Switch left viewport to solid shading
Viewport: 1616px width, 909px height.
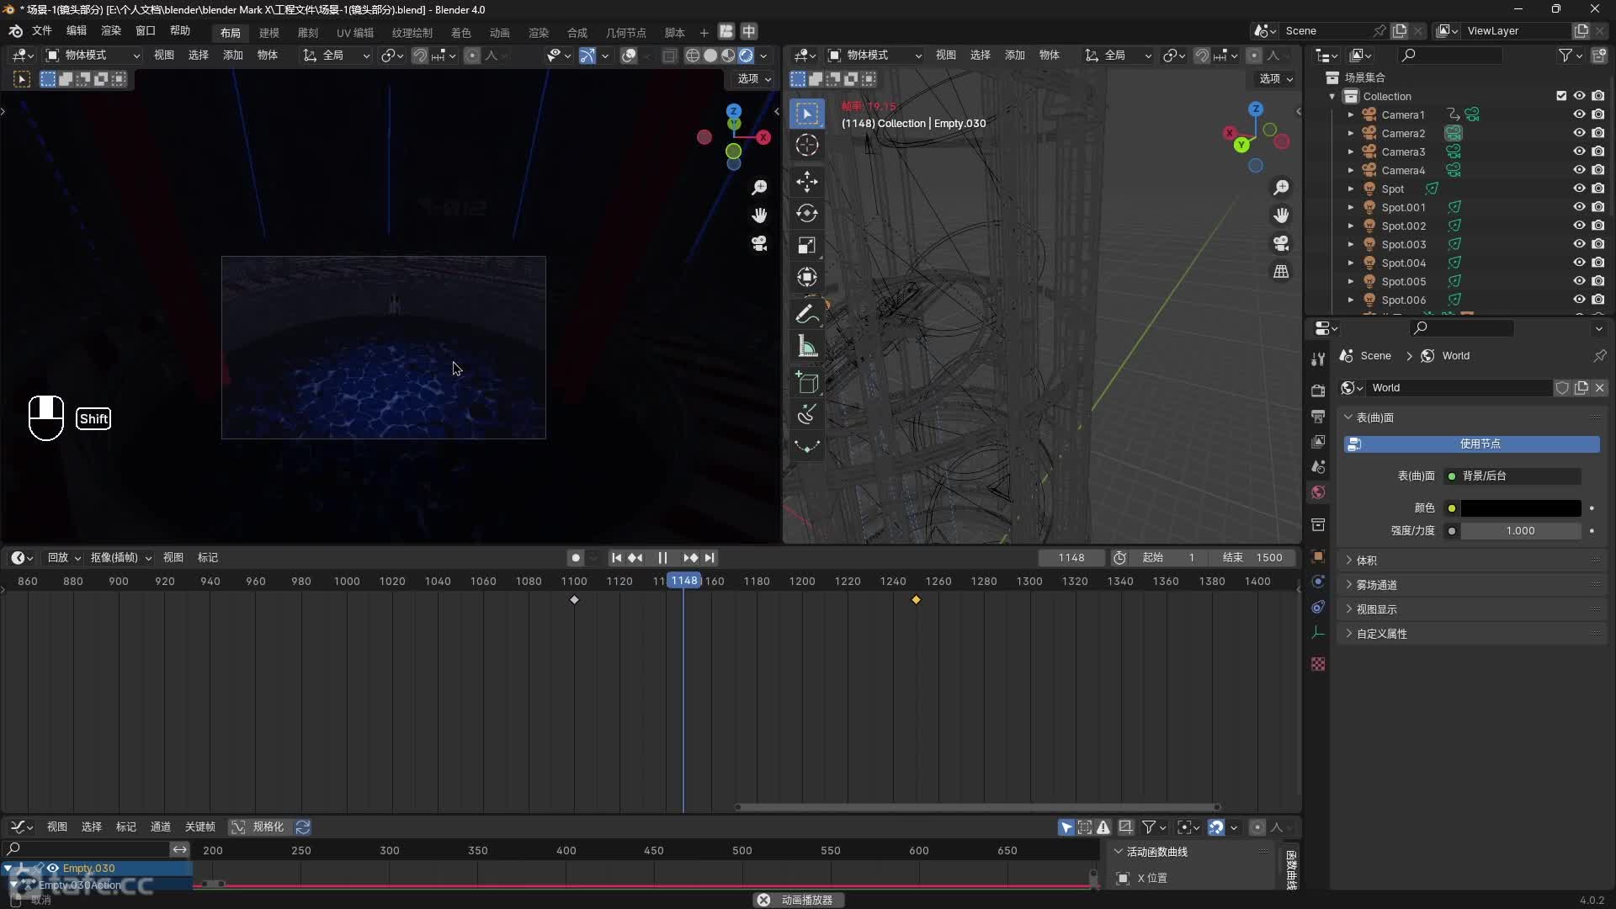pos(710,56)
